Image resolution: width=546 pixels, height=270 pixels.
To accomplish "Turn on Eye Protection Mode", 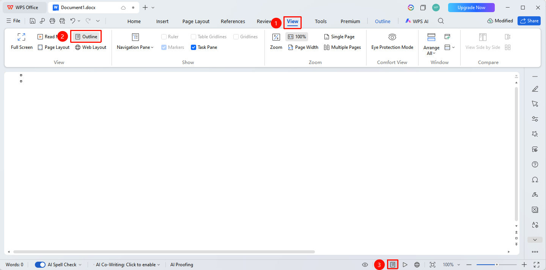I will [392, 42].
